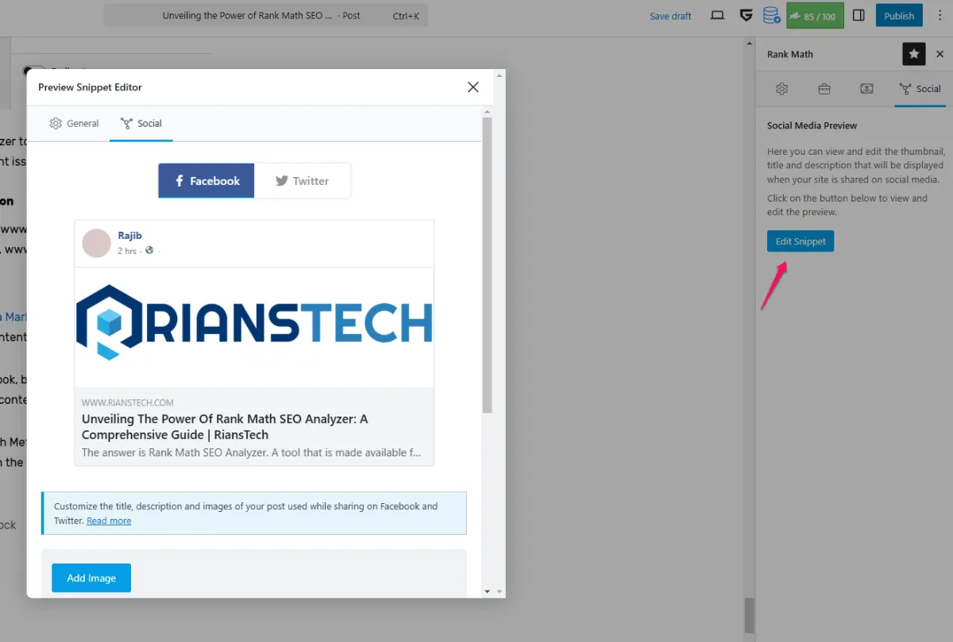This screenshot has width=953, height=642.
Task: Switch to the Twitter preview toggle
Action: tap(303, 180)
